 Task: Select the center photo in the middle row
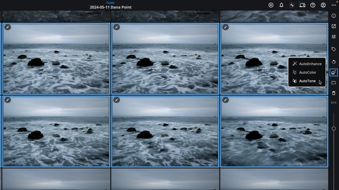click(x=165, y=59)
